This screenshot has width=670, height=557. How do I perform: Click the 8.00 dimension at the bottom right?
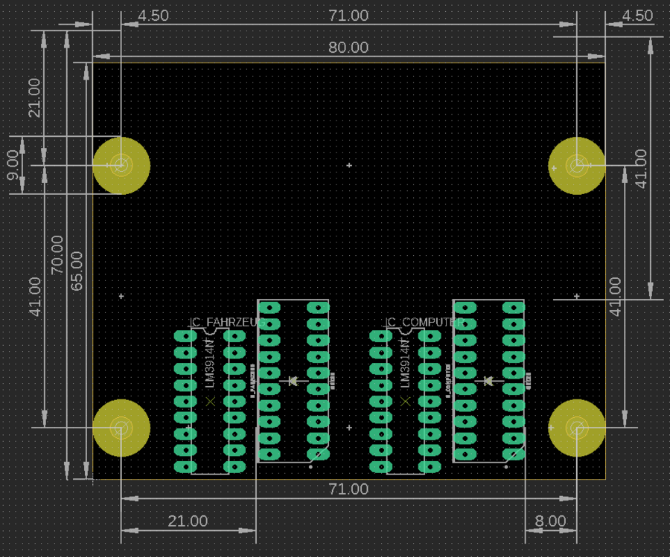click(x=551, y=521)
